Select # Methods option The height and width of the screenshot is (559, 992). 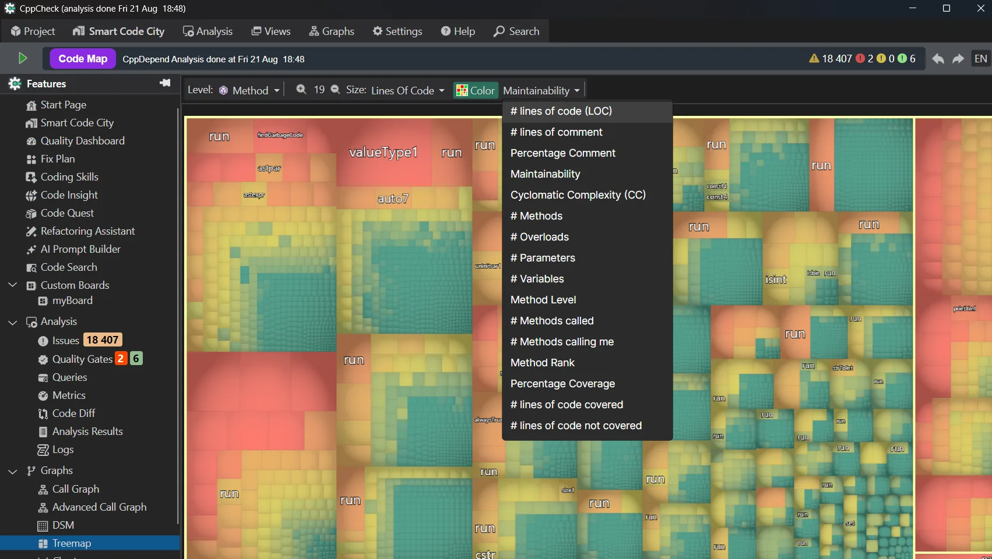pos(588,216)
